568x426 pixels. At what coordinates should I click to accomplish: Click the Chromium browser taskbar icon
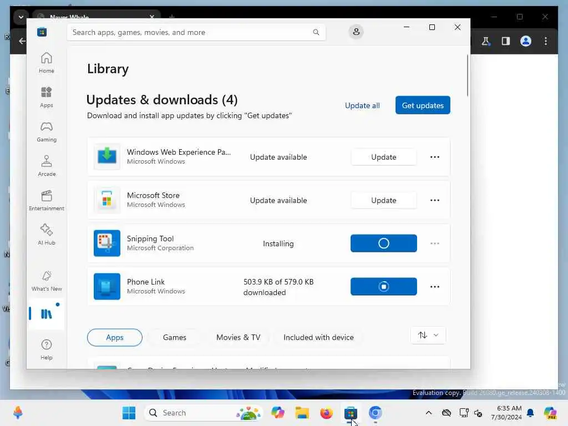pos(375,413)
